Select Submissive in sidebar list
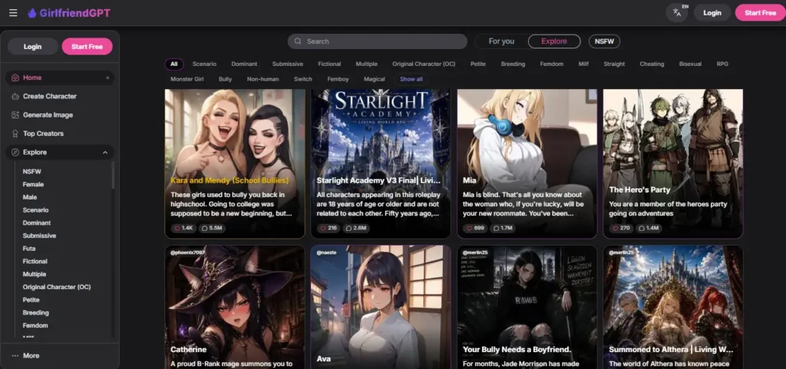The width and height of the screenshot is (786, 369). [x=39, y=236]
